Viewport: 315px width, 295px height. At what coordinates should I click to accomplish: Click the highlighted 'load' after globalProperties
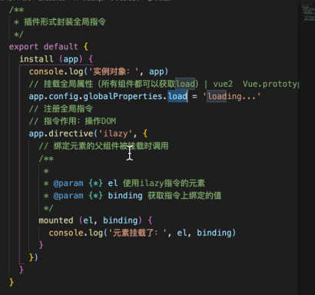pos(177,96)
